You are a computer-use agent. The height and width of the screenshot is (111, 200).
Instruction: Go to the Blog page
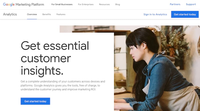pyautogui.click(x=117, y=4)
